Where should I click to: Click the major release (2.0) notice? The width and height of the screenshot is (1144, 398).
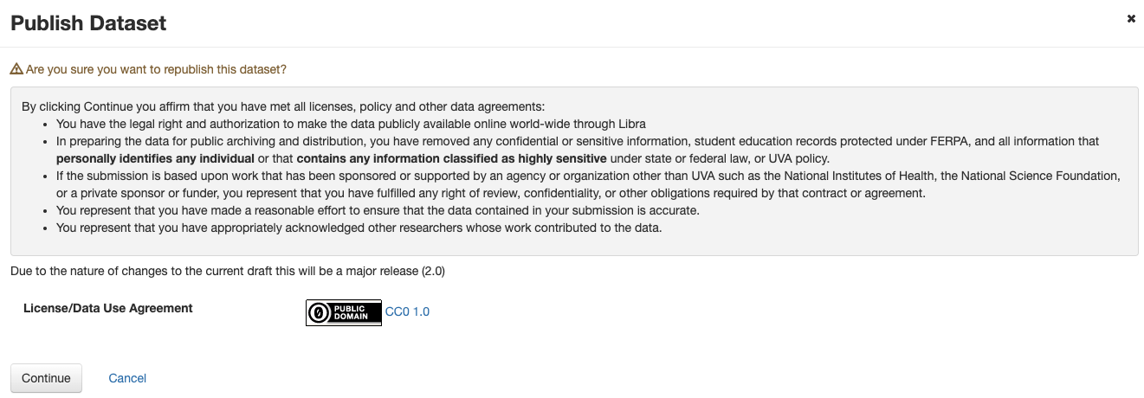pos(228,272)
